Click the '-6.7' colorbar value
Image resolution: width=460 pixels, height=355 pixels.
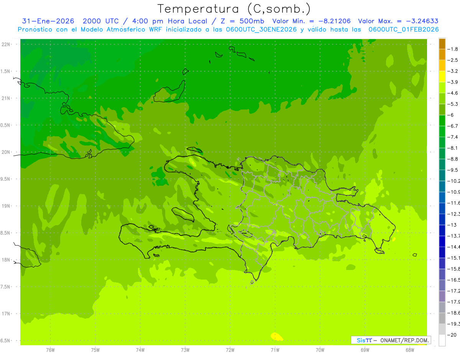point(453,126)
